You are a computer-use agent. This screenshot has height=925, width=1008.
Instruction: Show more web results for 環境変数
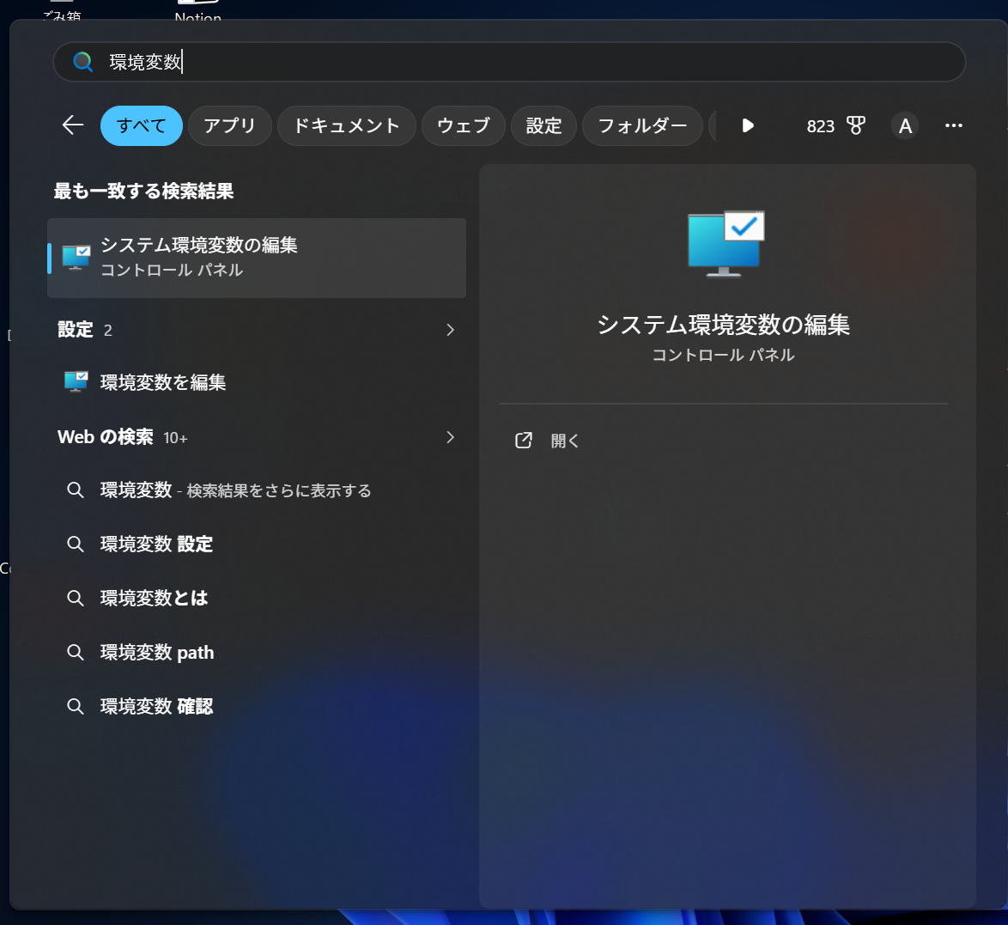[257, 490]
